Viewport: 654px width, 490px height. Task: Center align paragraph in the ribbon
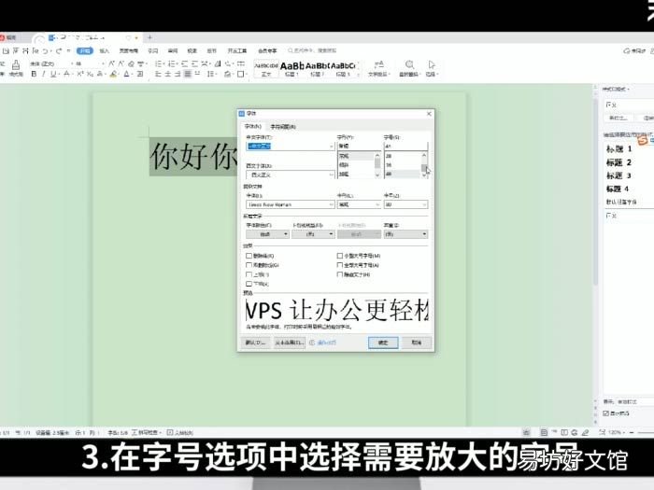pyautogui.click(x=167, y=74)
